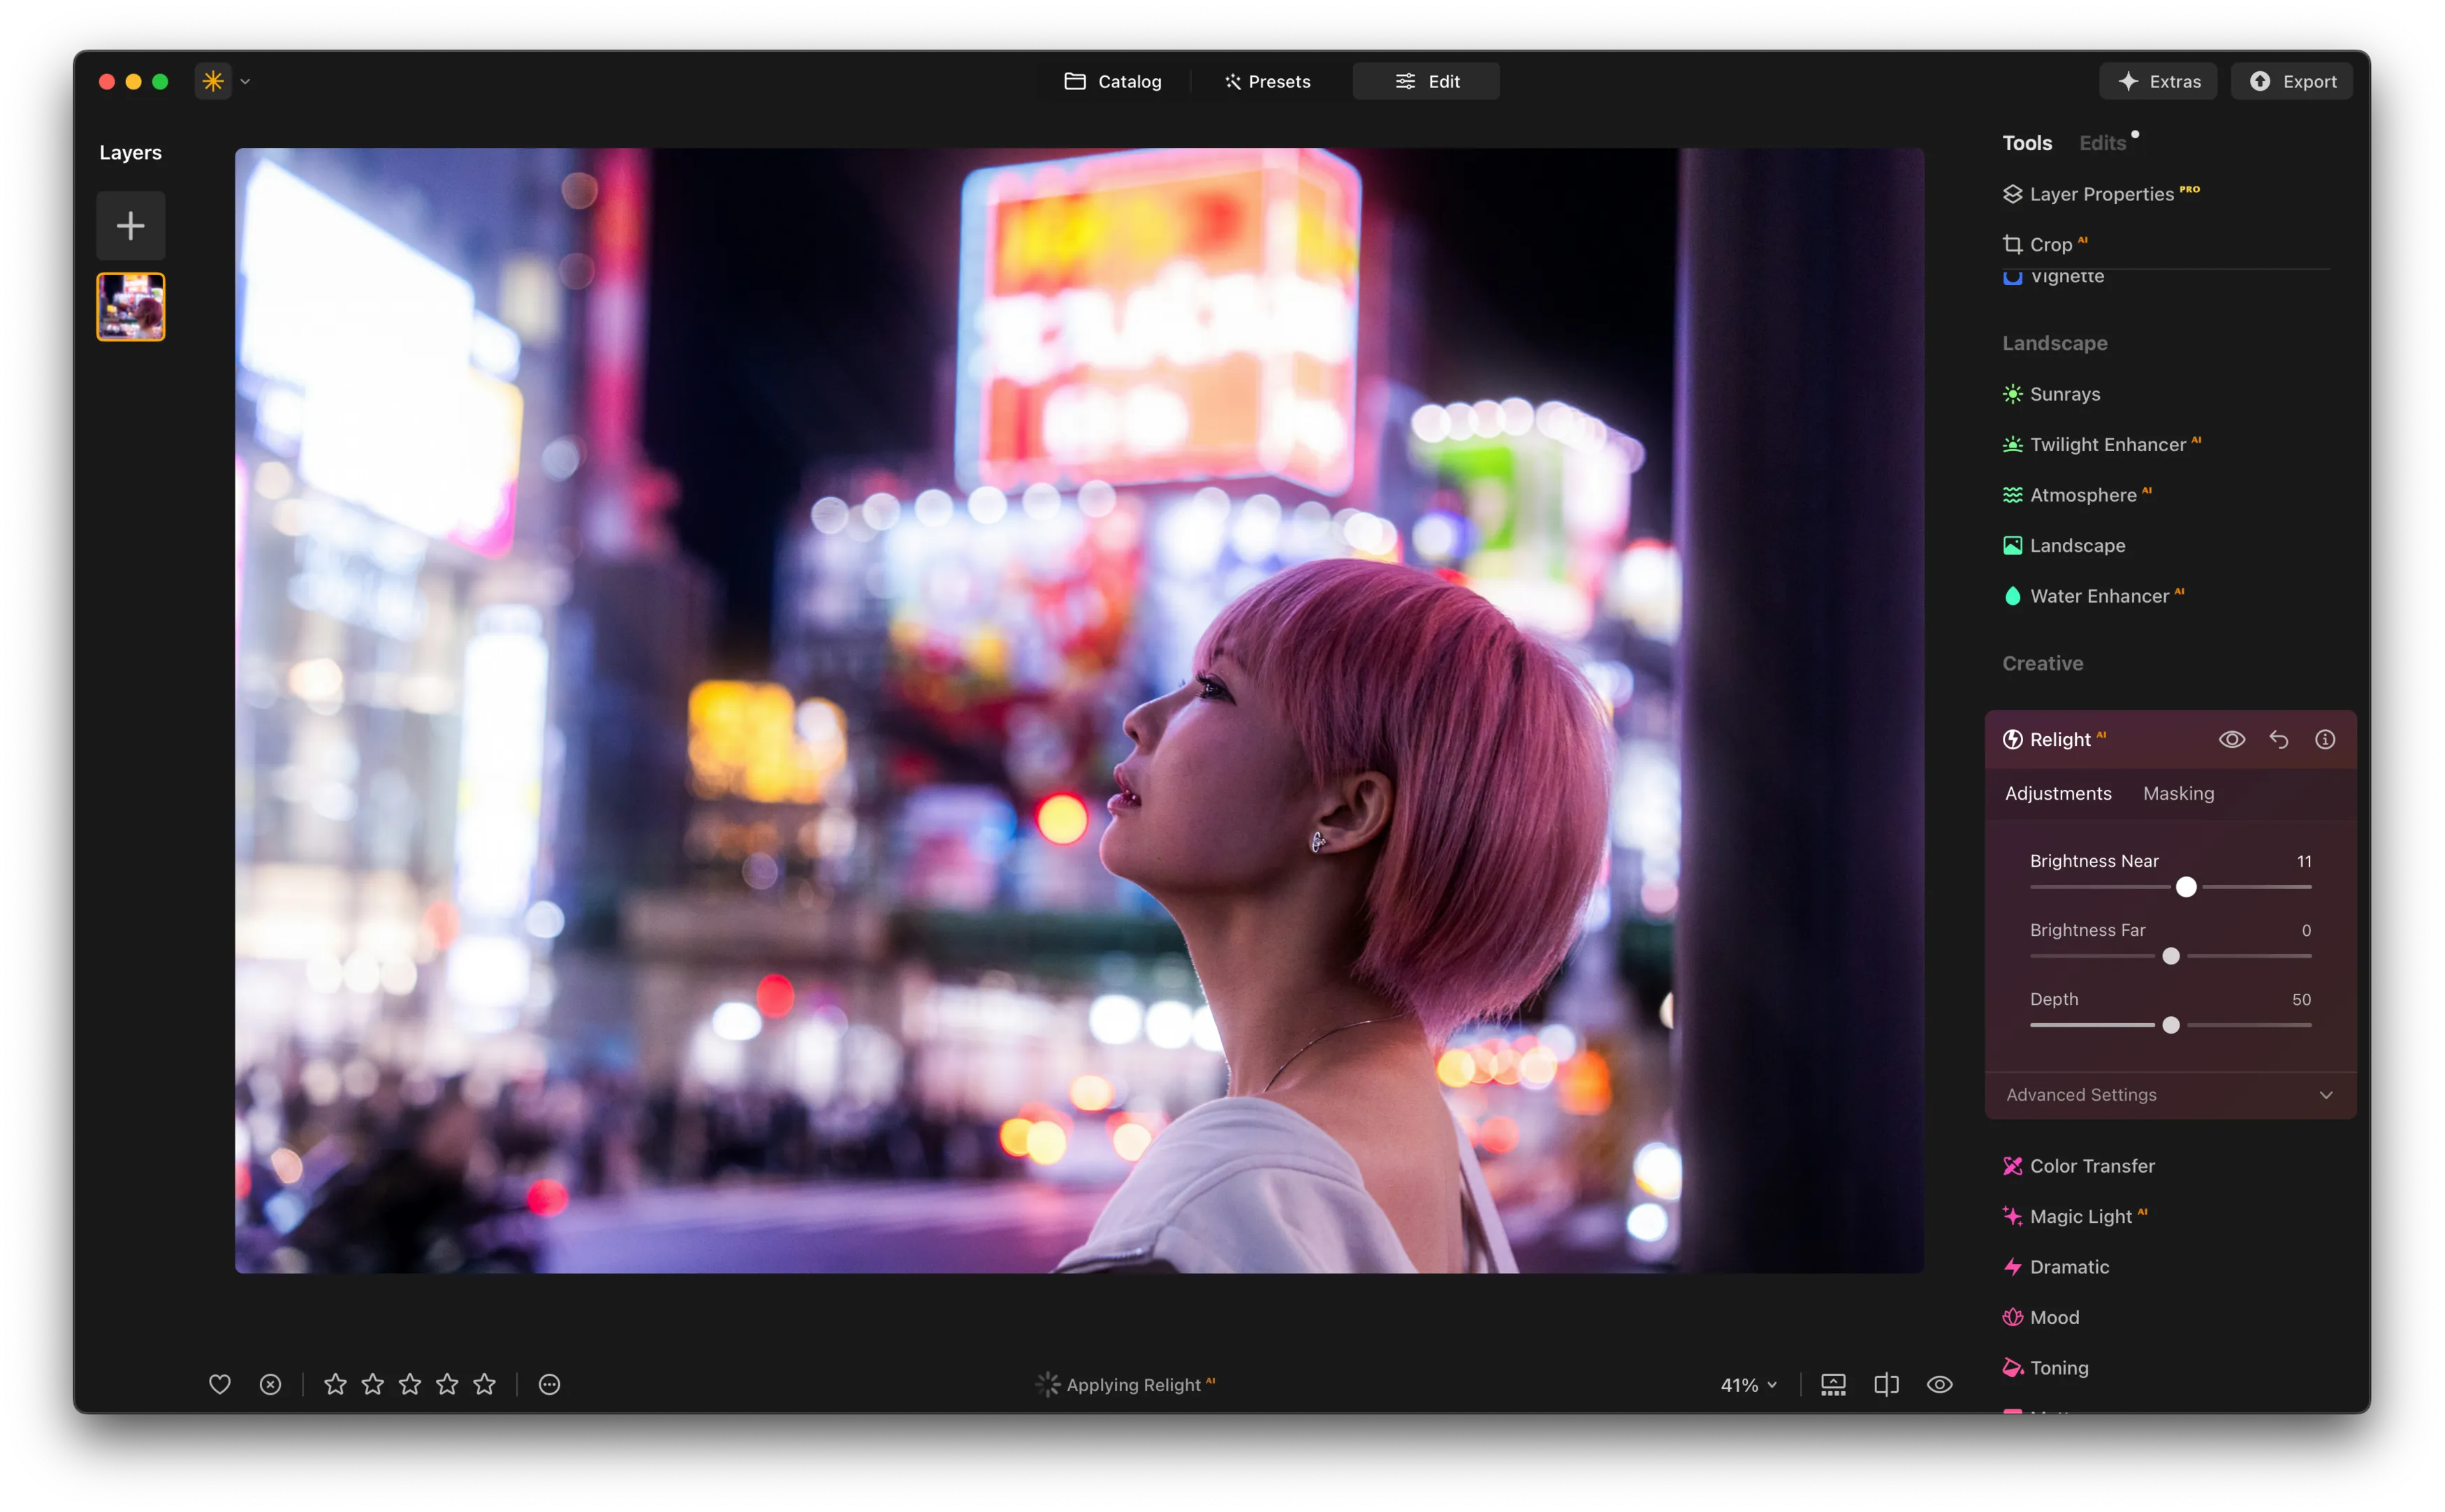Mark photo as favorite with heart icon
The height and width of the screenshot is (1512, 2445).
pyautogui.click(x=220, y=1384)
